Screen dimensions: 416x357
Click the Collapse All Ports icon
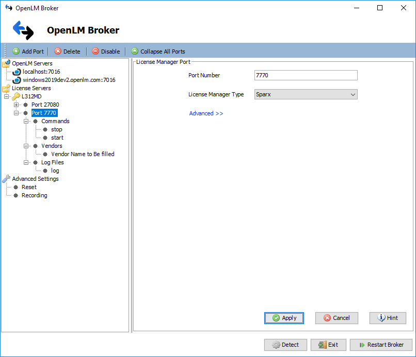pos(134,51)
